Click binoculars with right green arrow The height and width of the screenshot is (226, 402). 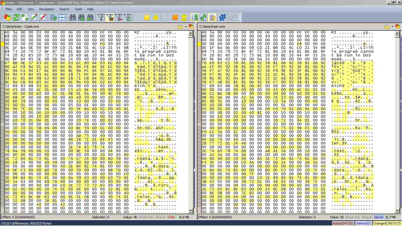coord(82,17)
